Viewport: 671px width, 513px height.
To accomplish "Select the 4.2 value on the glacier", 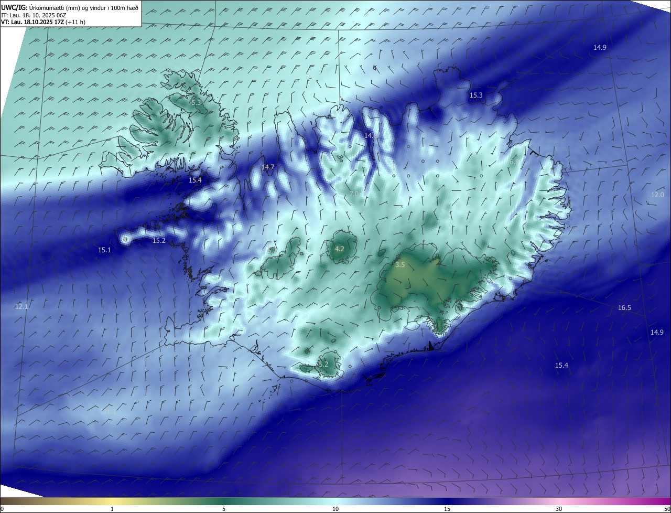I will tap(339, 249).
